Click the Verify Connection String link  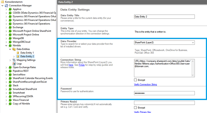[x=145, y=84]
